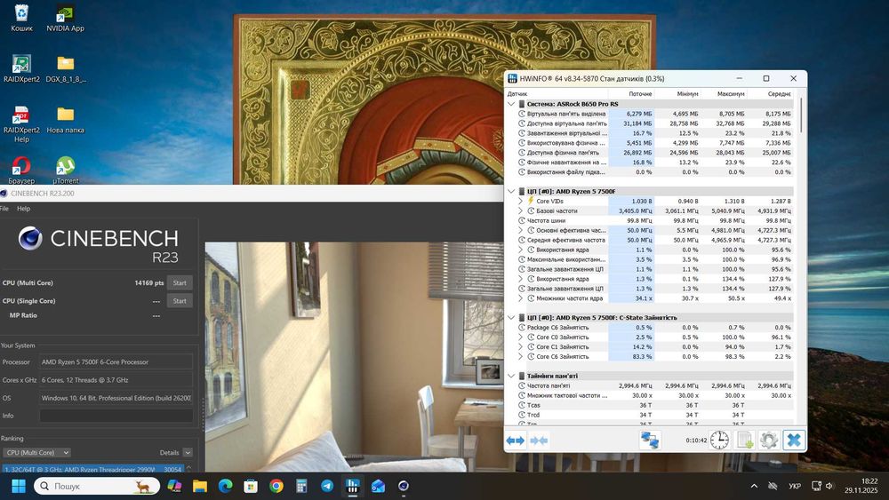Viewport: 889px width, 500px height.
Task: Collapse the Таймінги пам'яті section
Action: [x=511, y=376]
